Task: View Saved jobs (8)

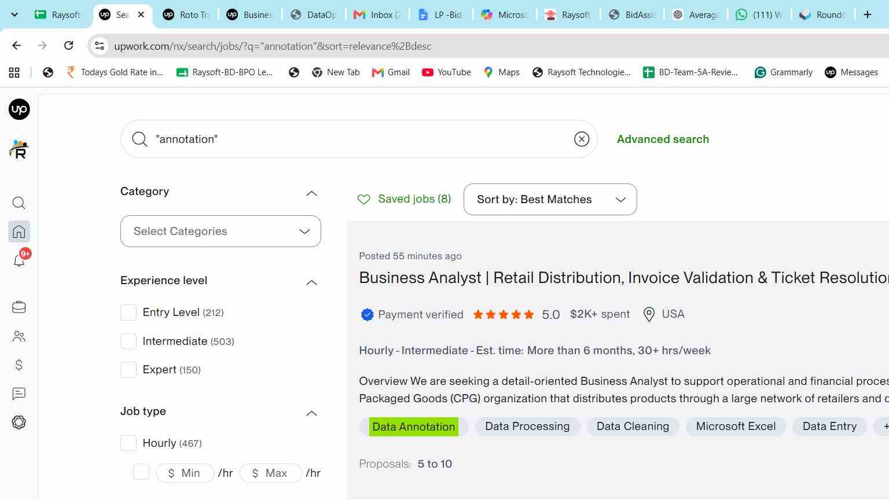Action: pyautogui.click(x=404, y=199)
